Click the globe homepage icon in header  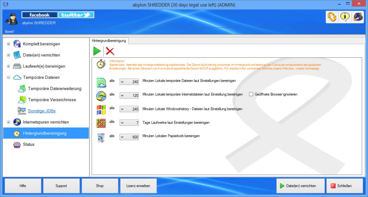358,17
